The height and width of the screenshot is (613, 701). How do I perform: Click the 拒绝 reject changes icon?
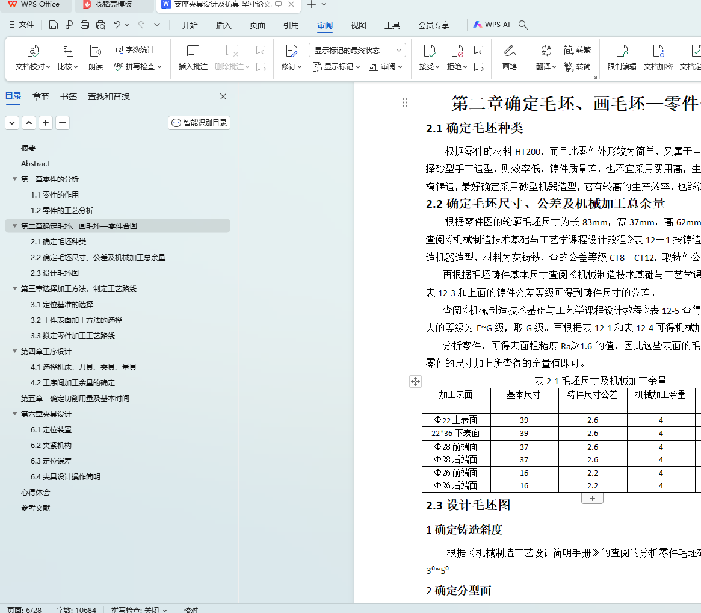457,51
